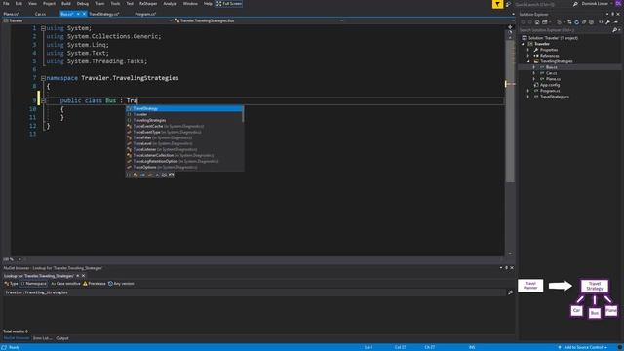The width and height of the screenshot is (624, 351).
Task: Click Solution Explorer Collapse All icon
Action: point(584,21)
